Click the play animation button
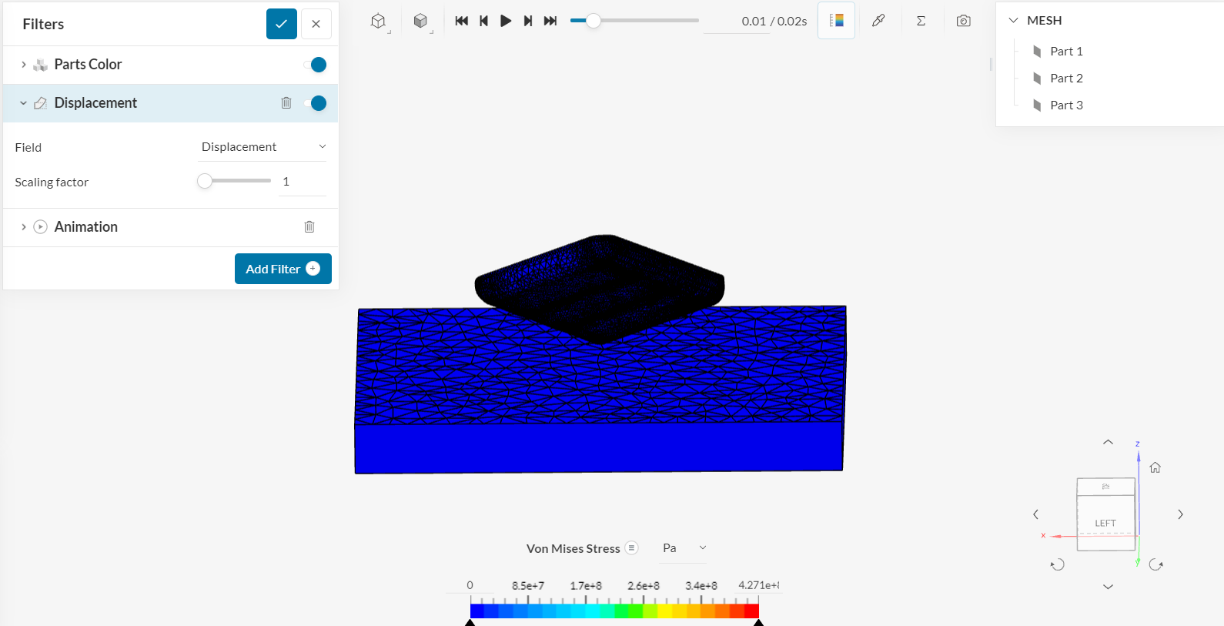Screen dimensions: 1224x626 tap(505, 21)
